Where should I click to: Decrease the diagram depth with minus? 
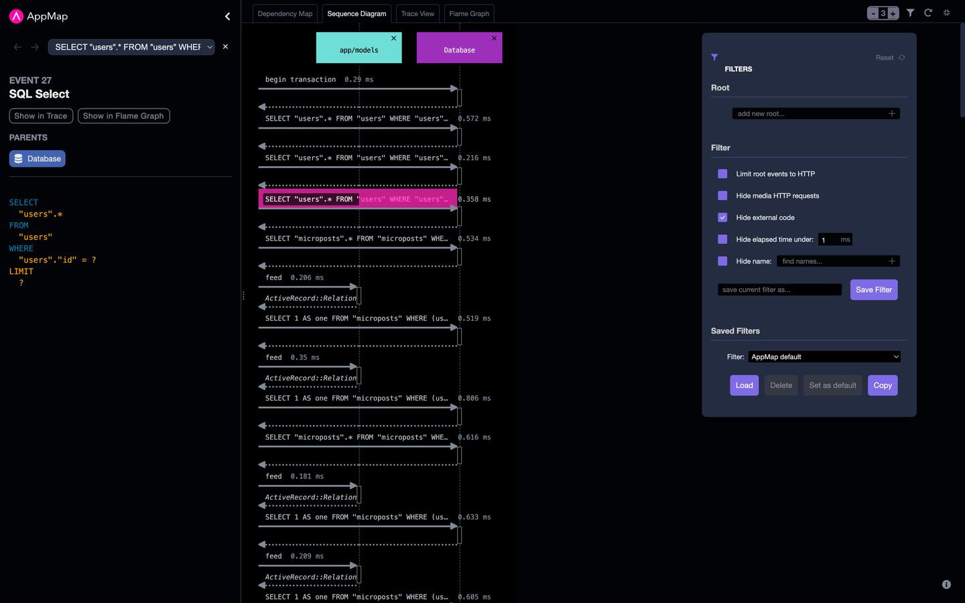873,13
